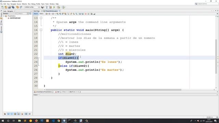Click the Redo toolbar icon
The width and height of the screenshot is (219, 123).
tap(21, 7)
